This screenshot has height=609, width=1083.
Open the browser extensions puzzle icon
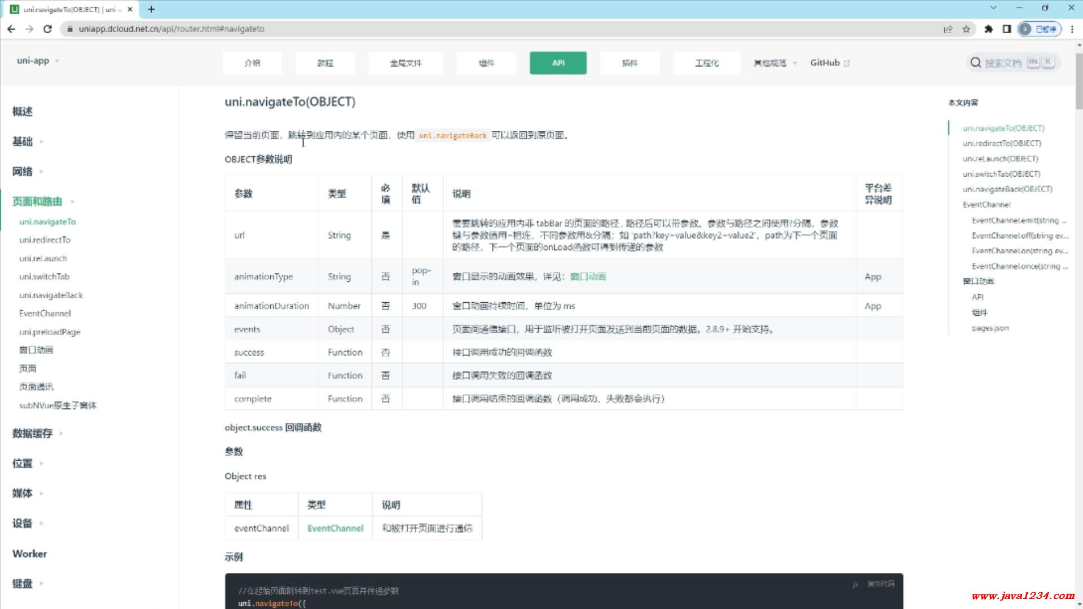(988, 29)
